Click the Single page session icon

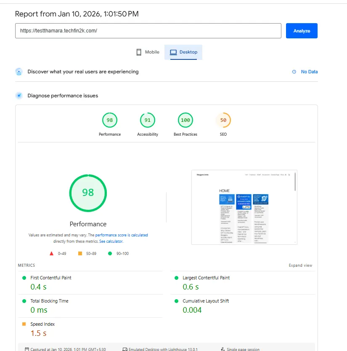[x=223, y=349]
